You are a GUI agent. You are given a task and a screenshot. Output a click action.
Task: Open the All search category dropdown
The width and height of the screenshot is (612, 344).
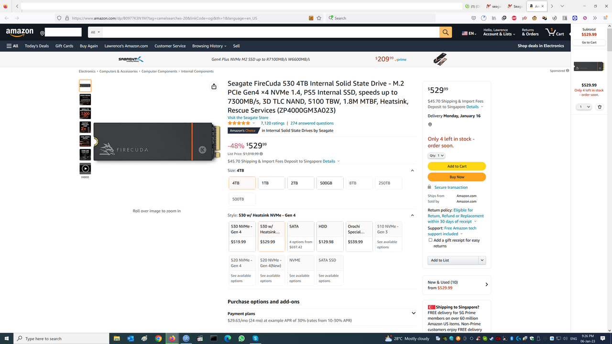(95, 32)
